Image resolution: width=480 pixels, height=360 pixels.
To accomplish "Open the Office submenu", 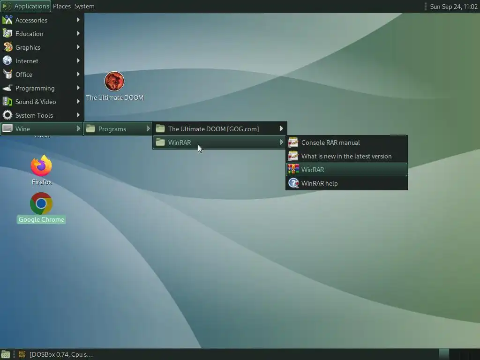I will click(x=42, y=75).
